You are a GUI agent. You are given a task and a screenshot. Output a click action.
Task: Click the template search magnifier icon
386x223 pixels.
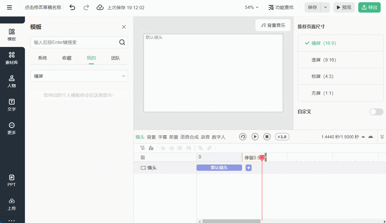click(x=122, y=42)
